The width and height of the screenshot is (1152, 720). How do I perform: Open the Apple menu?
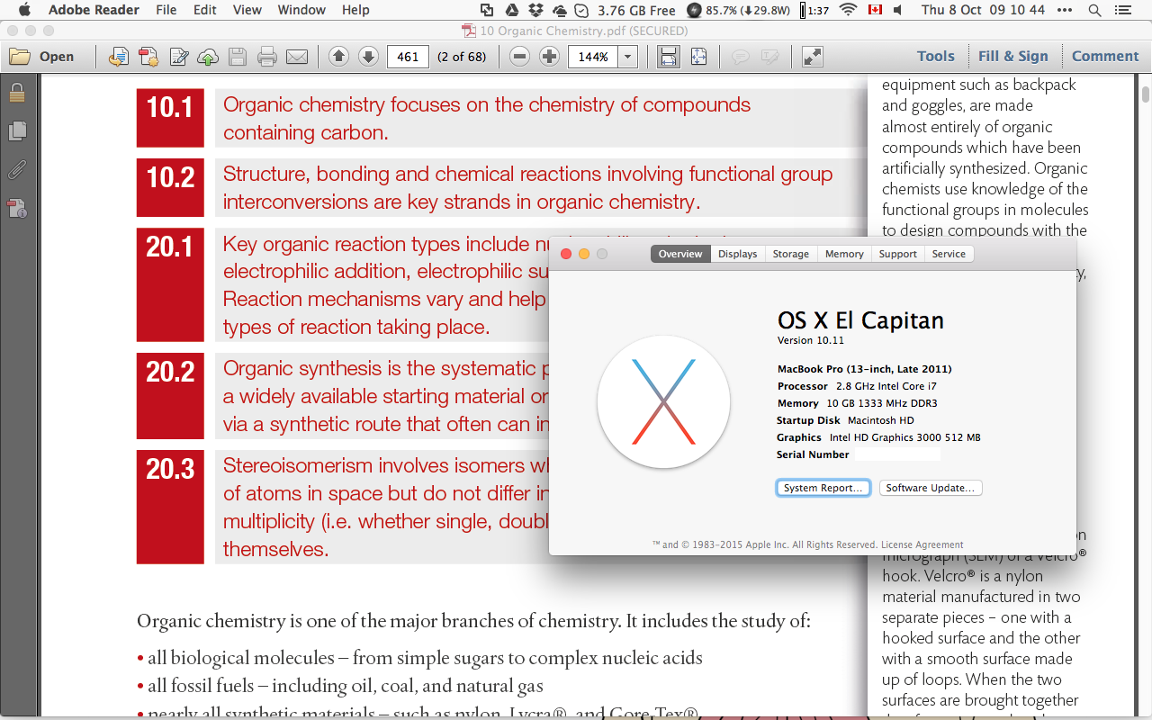(24, 10)
